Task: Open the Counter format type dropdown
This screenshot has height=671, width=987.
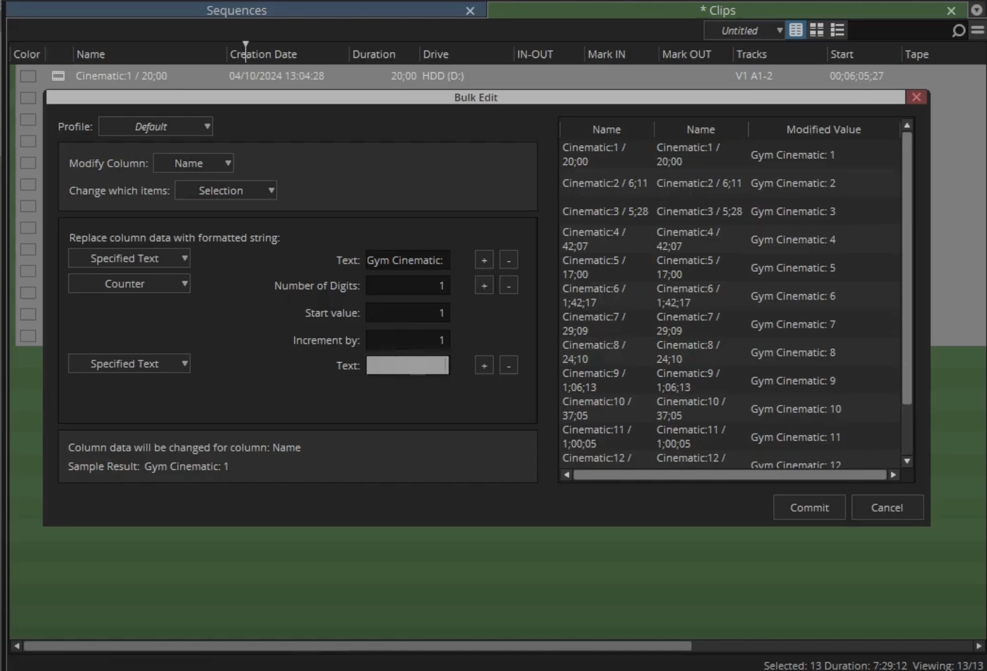Action: click(129, 284)
